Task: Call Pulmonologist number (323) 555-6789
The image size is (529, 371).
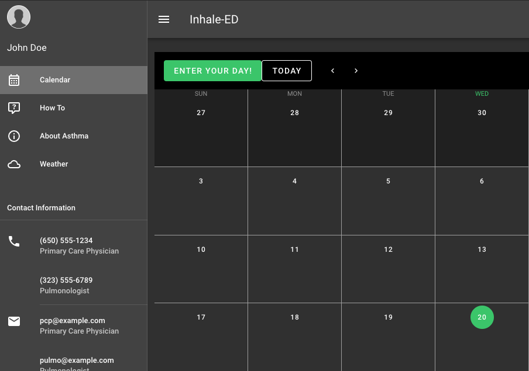Action: (x=66, y=280)
